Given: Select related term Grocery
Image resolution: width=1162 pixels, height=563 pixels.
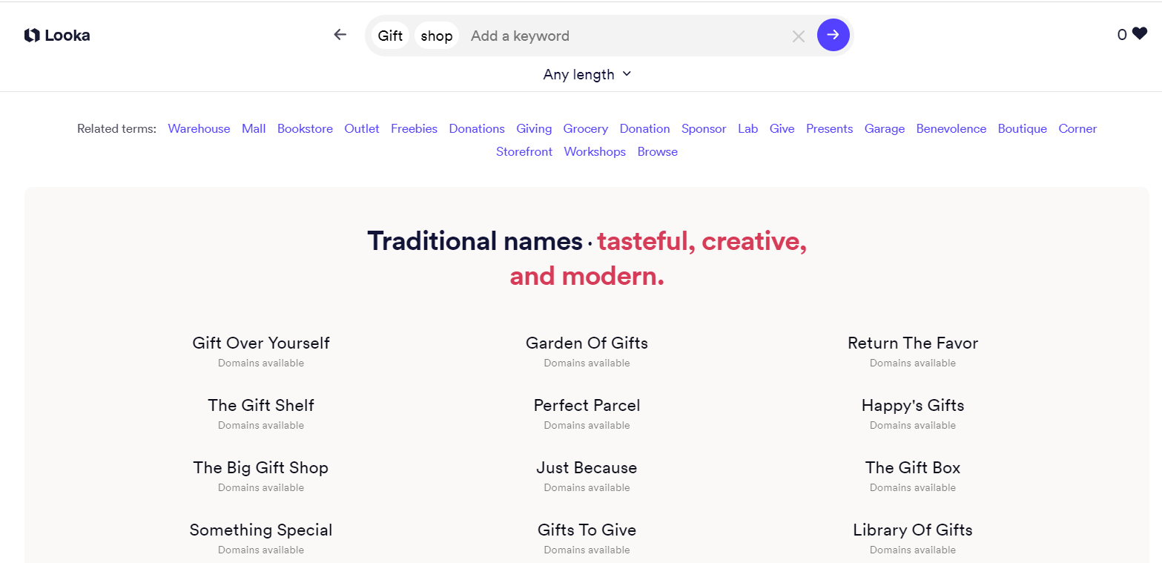Looking at the screenshot, I should 586,128.
